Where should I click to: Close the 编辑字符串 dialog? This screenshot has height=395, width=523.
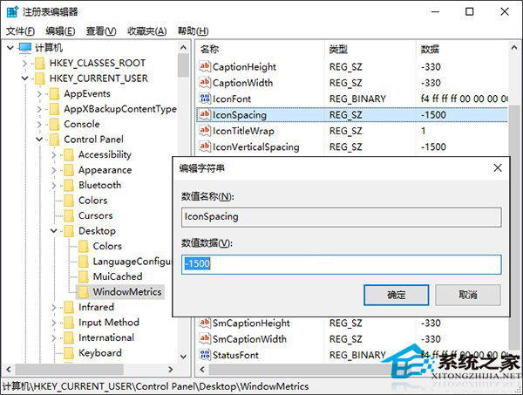[498, 167]
